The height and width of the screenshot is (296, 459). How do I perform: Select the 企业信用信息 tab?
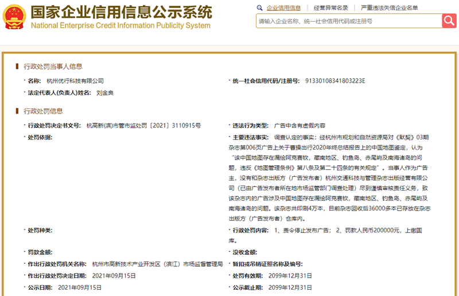click(283, 8)
